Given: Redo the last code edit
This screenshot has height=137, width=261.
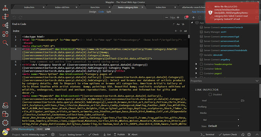Looking at the screenshot, I should [x=20, y=17].
